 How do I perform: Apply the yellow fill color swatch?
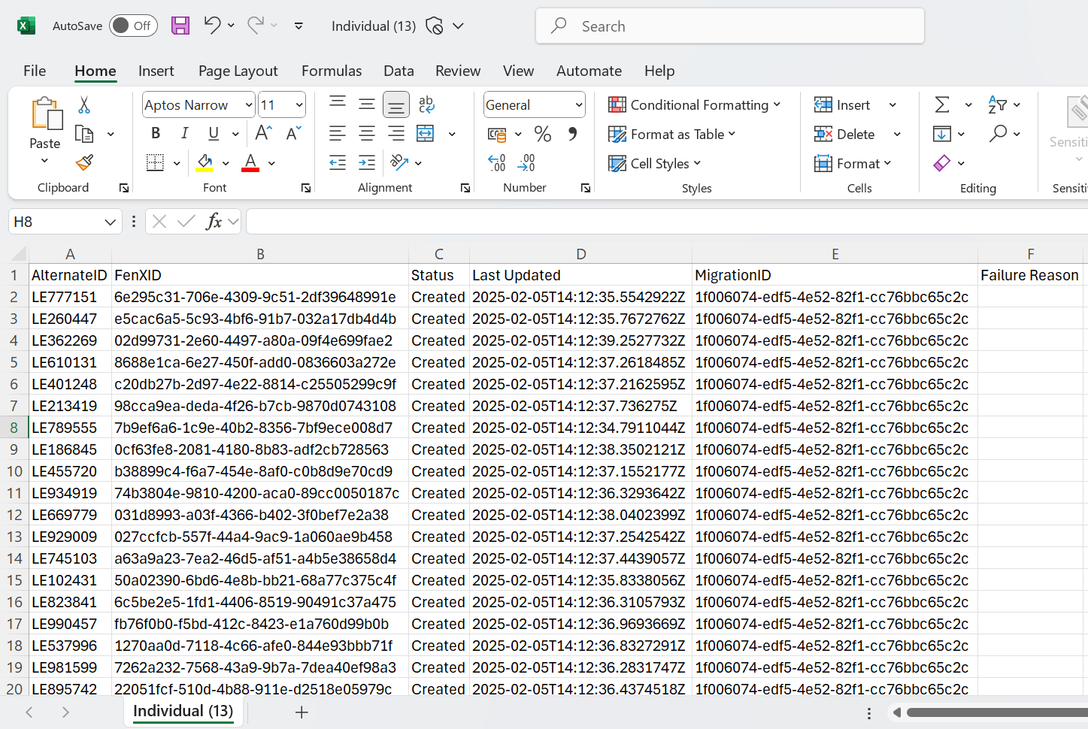(x=205, y=163)
